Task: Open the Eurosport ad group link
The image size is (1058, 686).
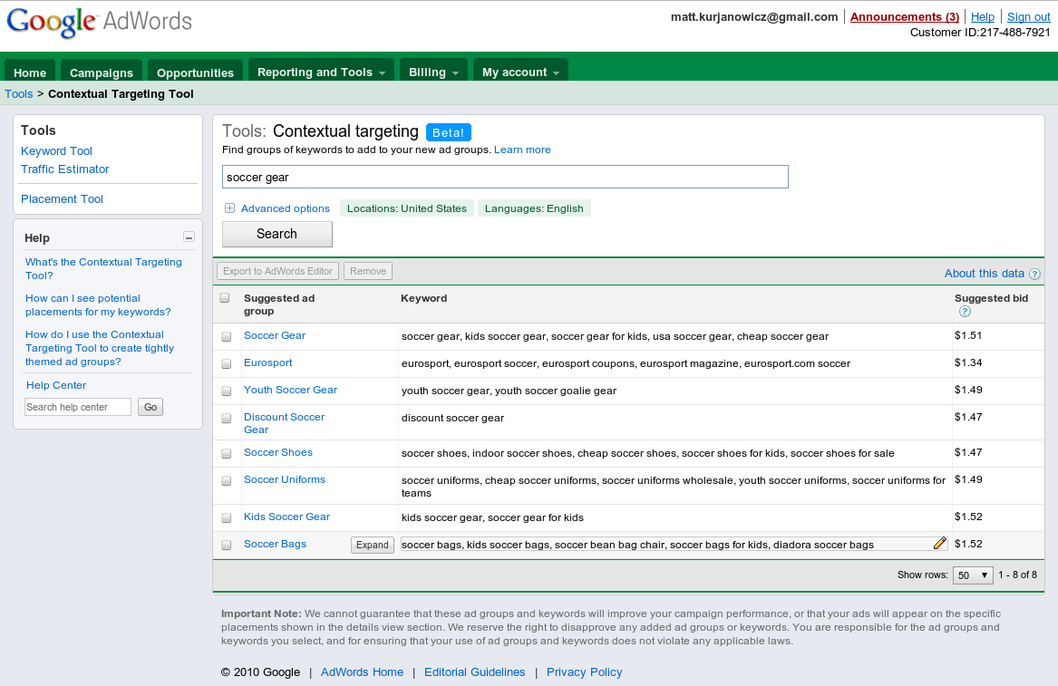Action: click(x=267, y=362)
